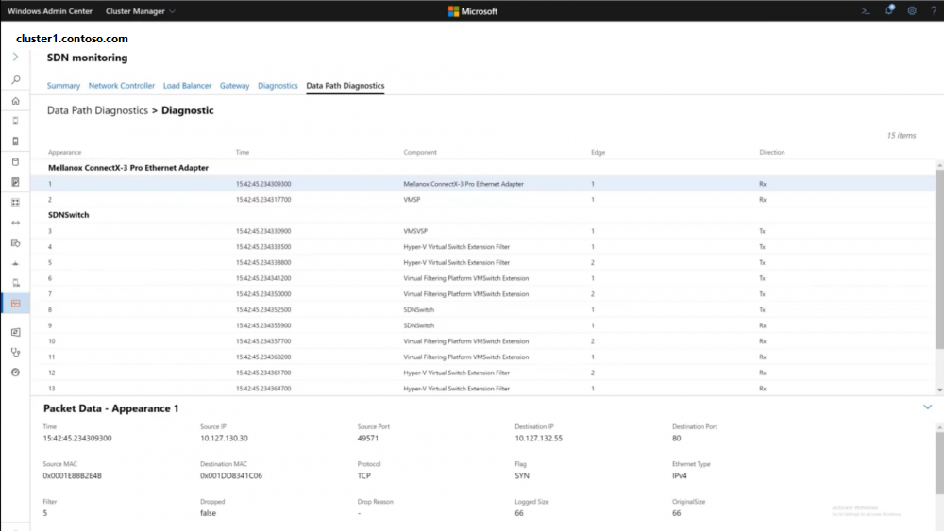This screenshot has height=531, width=944.
Task: Sort by the Appearance column header
Action: coord(64,152)
